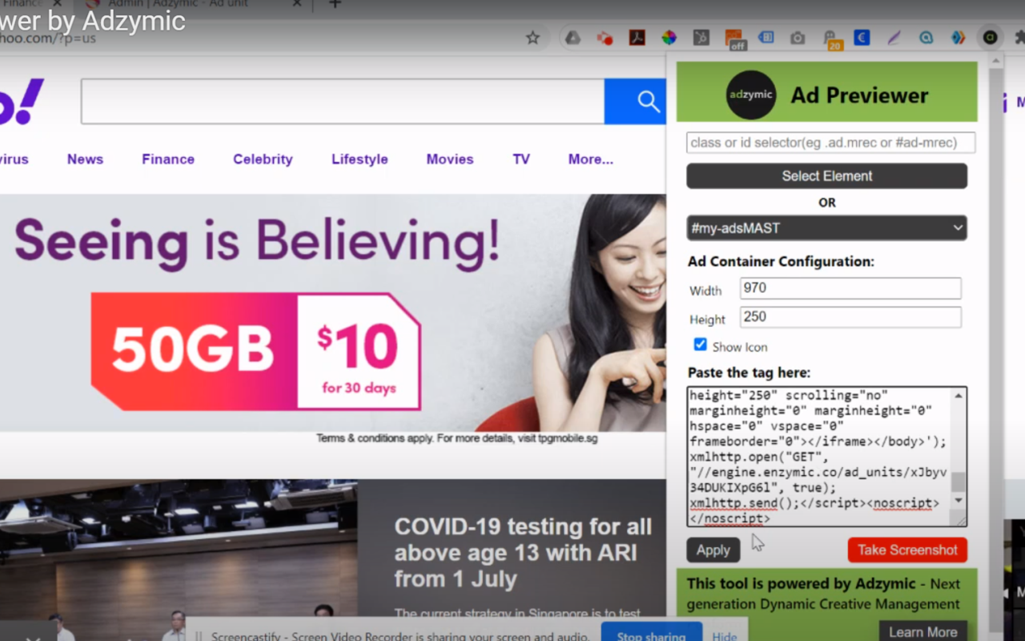Viewport: 1025px width, 641px height.
Task: Edit the Width field showing 970
Action: [850, 288]
